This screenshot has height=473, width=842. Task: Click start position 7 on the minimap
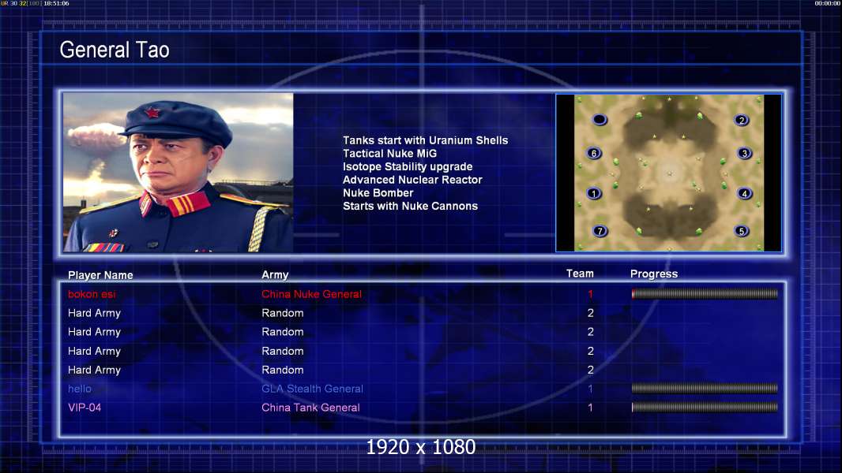[x=600, y=231]
